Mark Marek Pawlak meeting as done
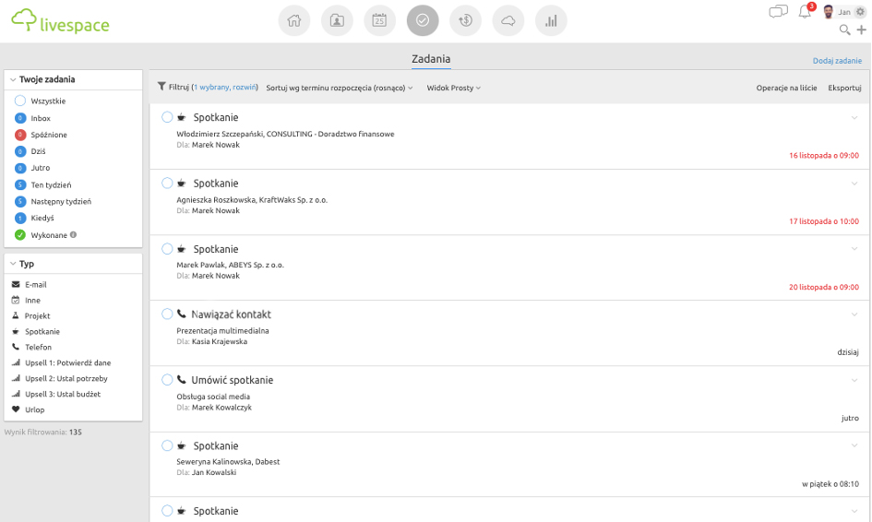This screenshot has height=522, width=872. tap(167, 248)
